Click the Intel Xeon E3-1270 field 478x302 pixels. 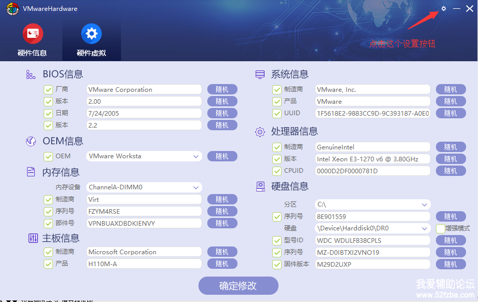[x=373, y=159]
